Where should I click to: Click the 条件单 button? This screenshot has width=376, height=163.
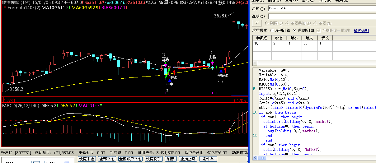click(208, 159)
